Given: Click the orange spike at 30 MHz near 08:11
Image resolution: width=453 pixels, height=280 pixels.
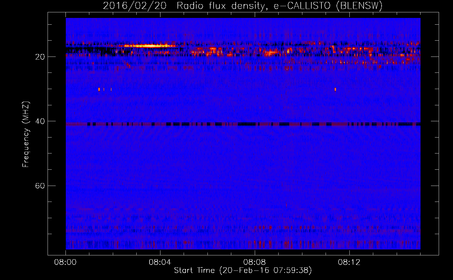Looking at the screenshot, I should [x=335, y=89].
